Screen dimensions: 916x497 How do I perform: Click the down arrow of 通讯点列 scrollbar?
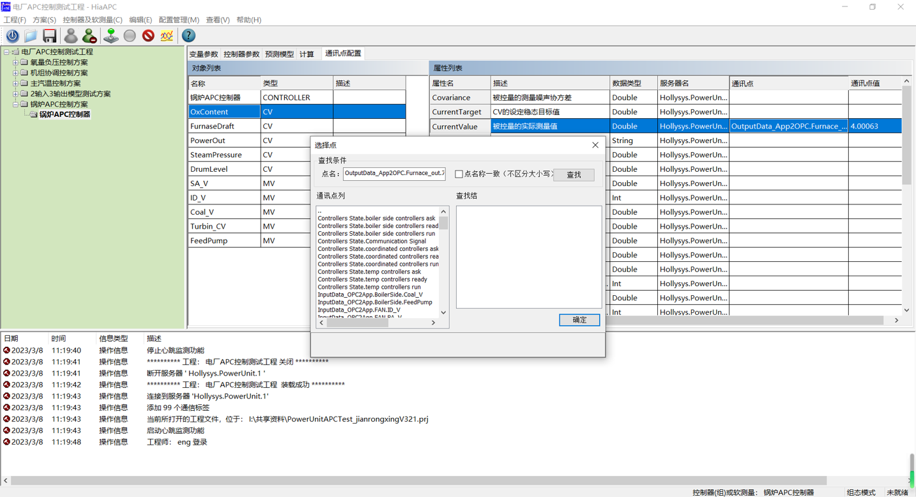(444, 312)
